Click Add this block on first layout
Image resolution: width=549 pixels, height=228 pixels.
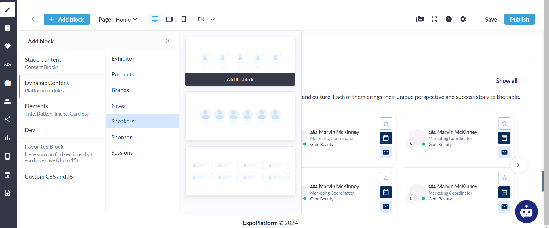240,79
